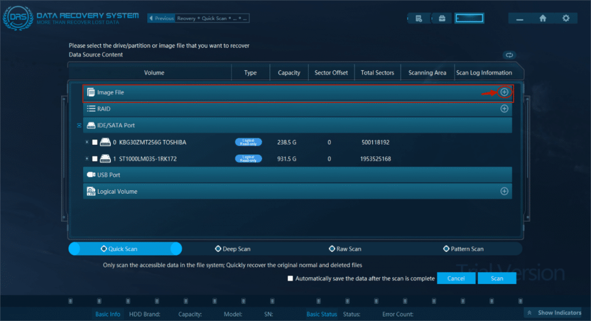Go to the home screen icon

tap(543, 18)
